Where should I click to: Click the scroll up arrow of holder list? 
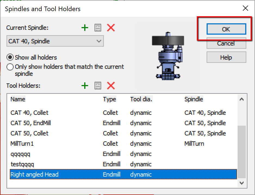[x=242, y=99]
